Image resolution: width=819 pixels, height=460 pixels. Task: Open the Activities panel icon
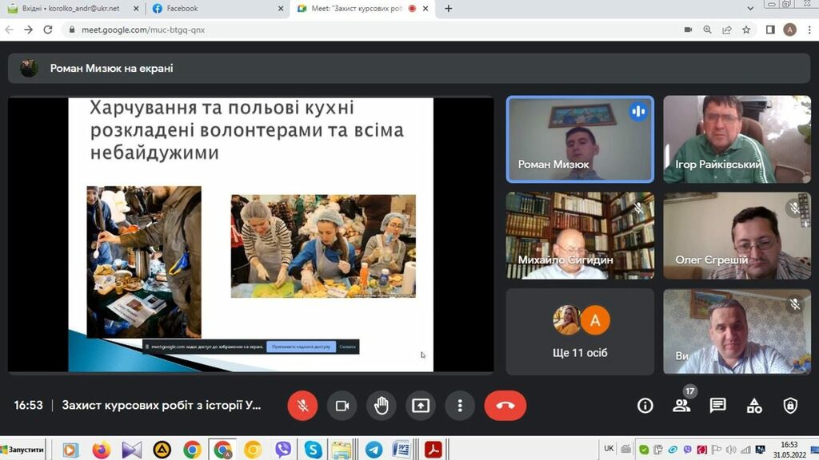pos(754,406)
